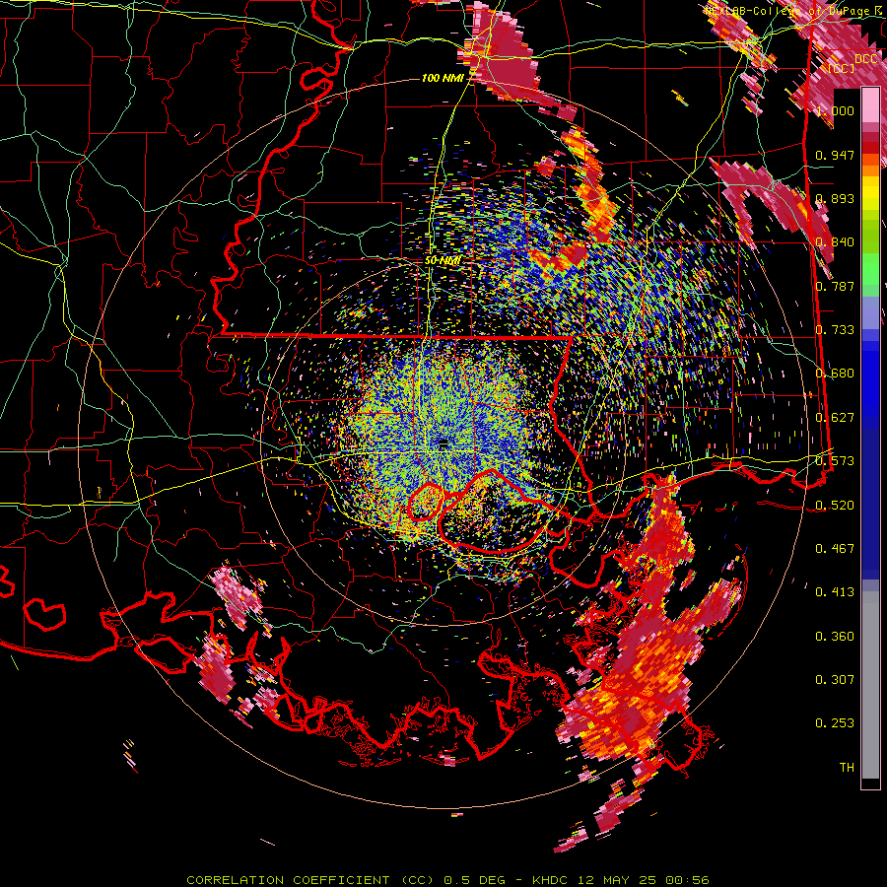This screenshot has height=887, width=887.
Task: Click the pink segment of the color bar
Action: (870, 105)
